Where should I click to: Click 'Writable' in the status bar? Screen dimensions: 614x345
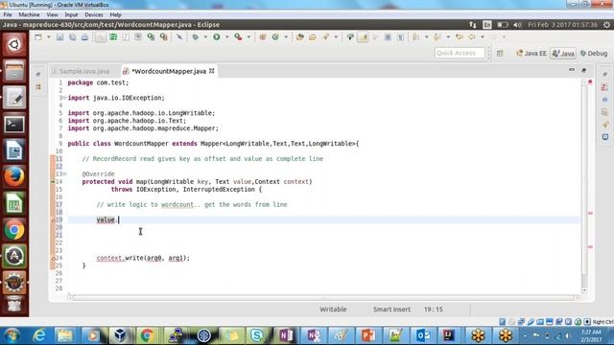pyautogui.click(x=333, y=310)
